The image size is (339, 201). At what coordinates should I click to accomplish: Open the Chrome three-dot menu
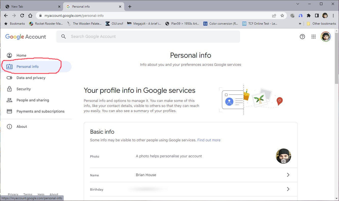333,16
